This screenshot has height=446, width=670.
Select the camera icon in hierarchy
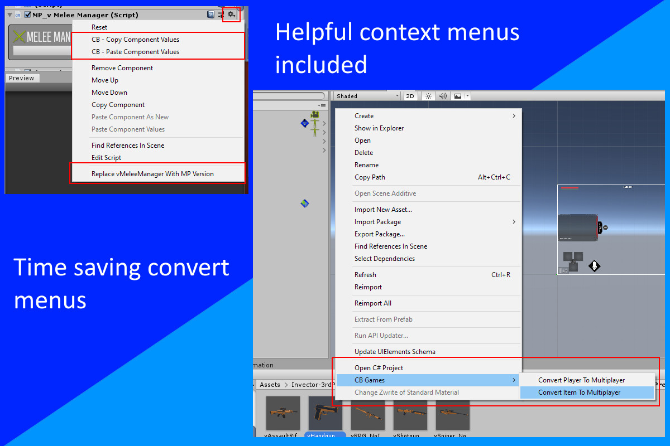pyautogui.click(x=315, y=114)
